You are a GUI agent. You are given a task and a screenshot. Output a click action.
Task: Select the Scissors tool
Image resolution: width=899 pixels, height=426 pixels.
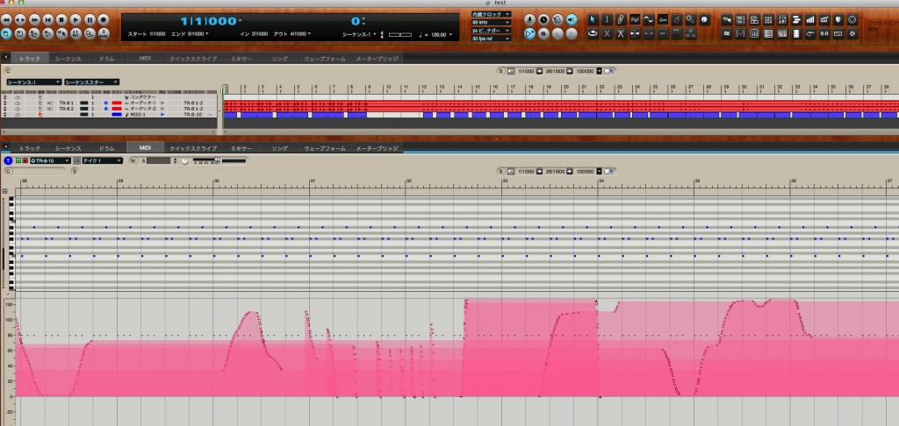point(621,34)
